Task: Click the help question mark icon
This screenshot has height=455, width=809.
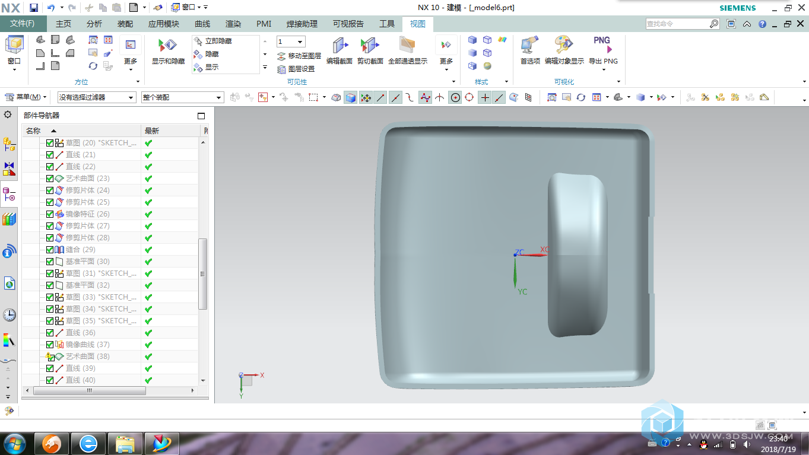Action: point(762,24)
